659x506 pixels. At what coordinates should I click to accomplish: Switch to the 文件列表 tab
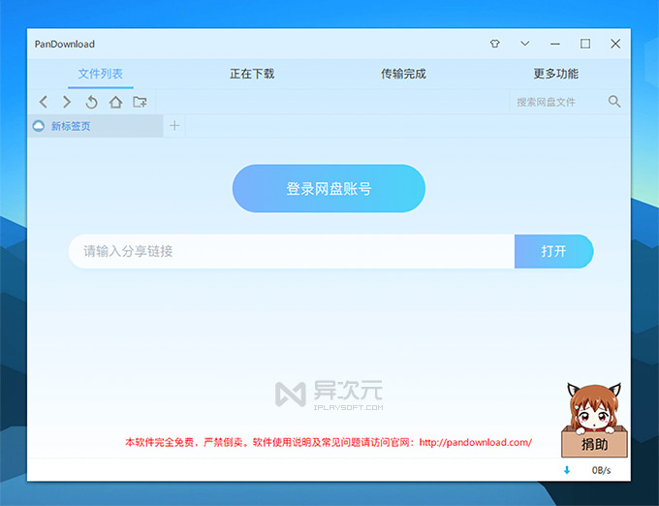(101, 74)
